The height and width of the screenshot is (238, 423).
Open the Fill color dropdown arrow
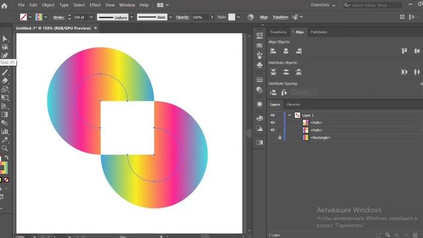30,17
